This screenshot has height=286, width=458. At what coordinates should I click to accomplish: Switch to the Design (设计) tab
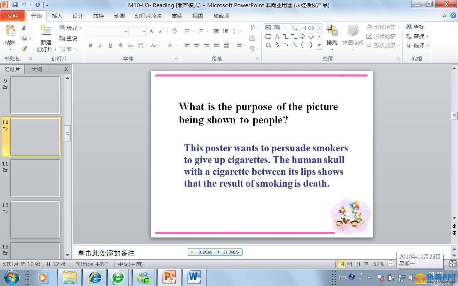point(78,16)
